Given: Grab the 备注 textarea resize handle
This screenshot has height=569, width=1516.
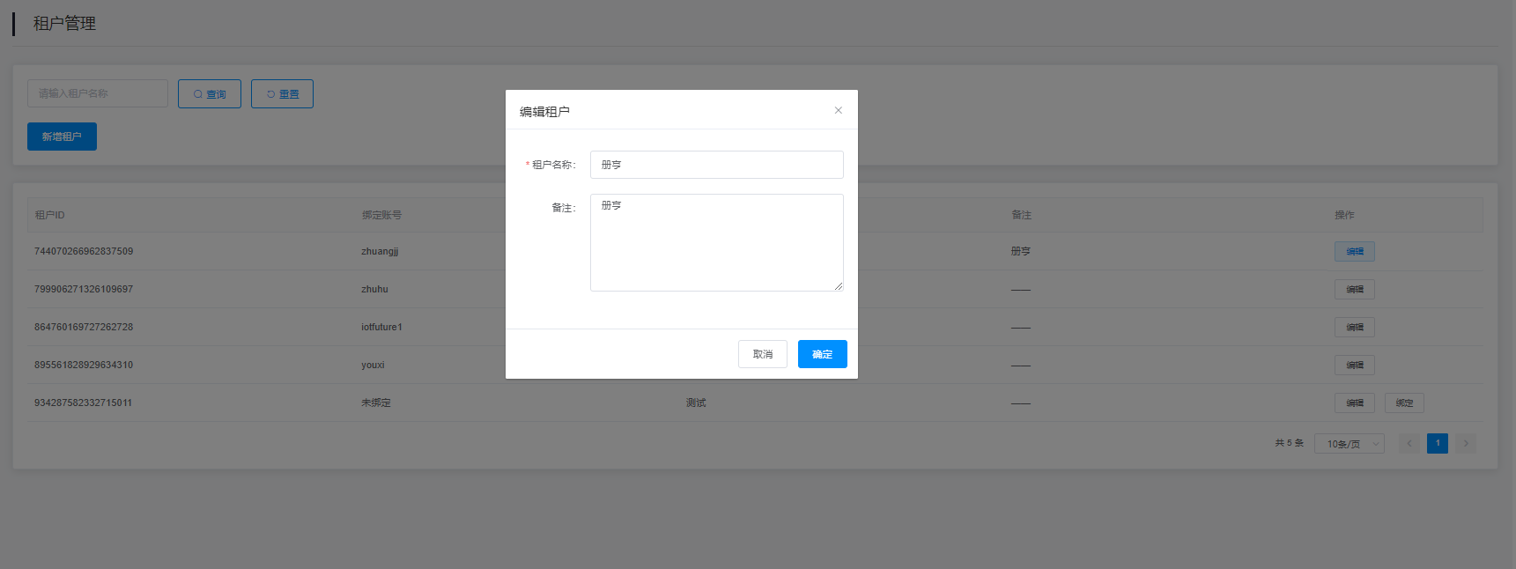Looking at the screenshot, I should click(x=839, y=286).
